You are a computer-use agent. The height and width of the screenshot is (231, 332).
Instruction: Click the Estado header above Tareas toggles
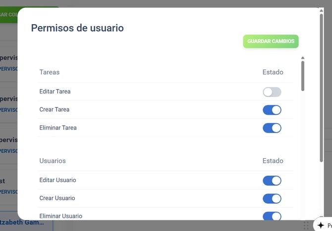coord(273,72)
